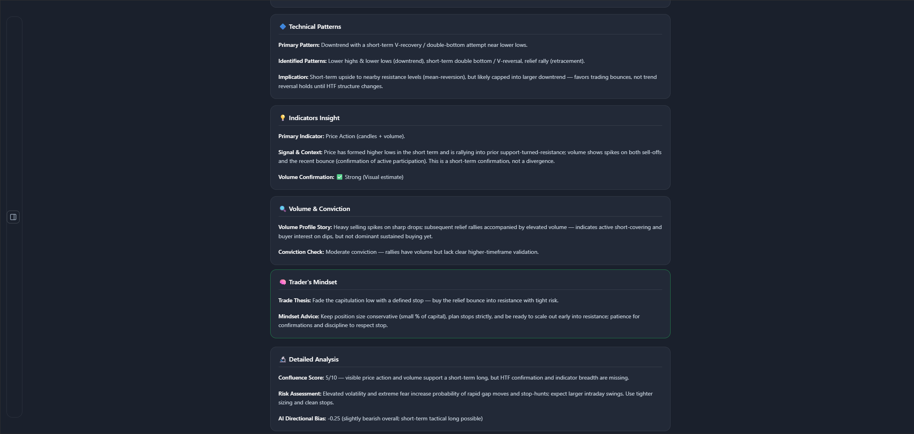Click the Volume & Conviction magnifier icon

tap(283, 209)
